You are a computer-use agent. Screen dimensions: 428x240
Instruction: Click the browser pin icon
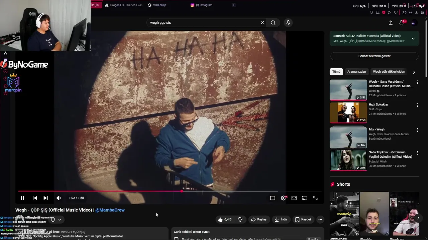click(371, 12)
